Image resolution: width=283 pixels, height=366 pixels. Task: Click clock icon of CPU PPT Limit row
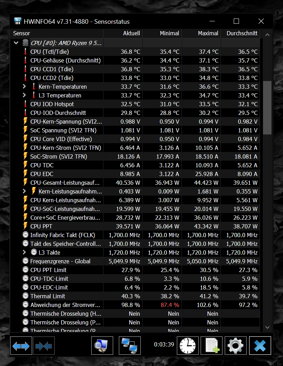point(26,270)
